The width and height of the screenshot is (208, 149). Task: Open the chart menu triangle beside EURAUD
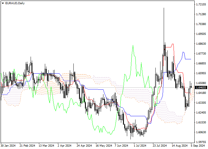(x=3, y=3)
